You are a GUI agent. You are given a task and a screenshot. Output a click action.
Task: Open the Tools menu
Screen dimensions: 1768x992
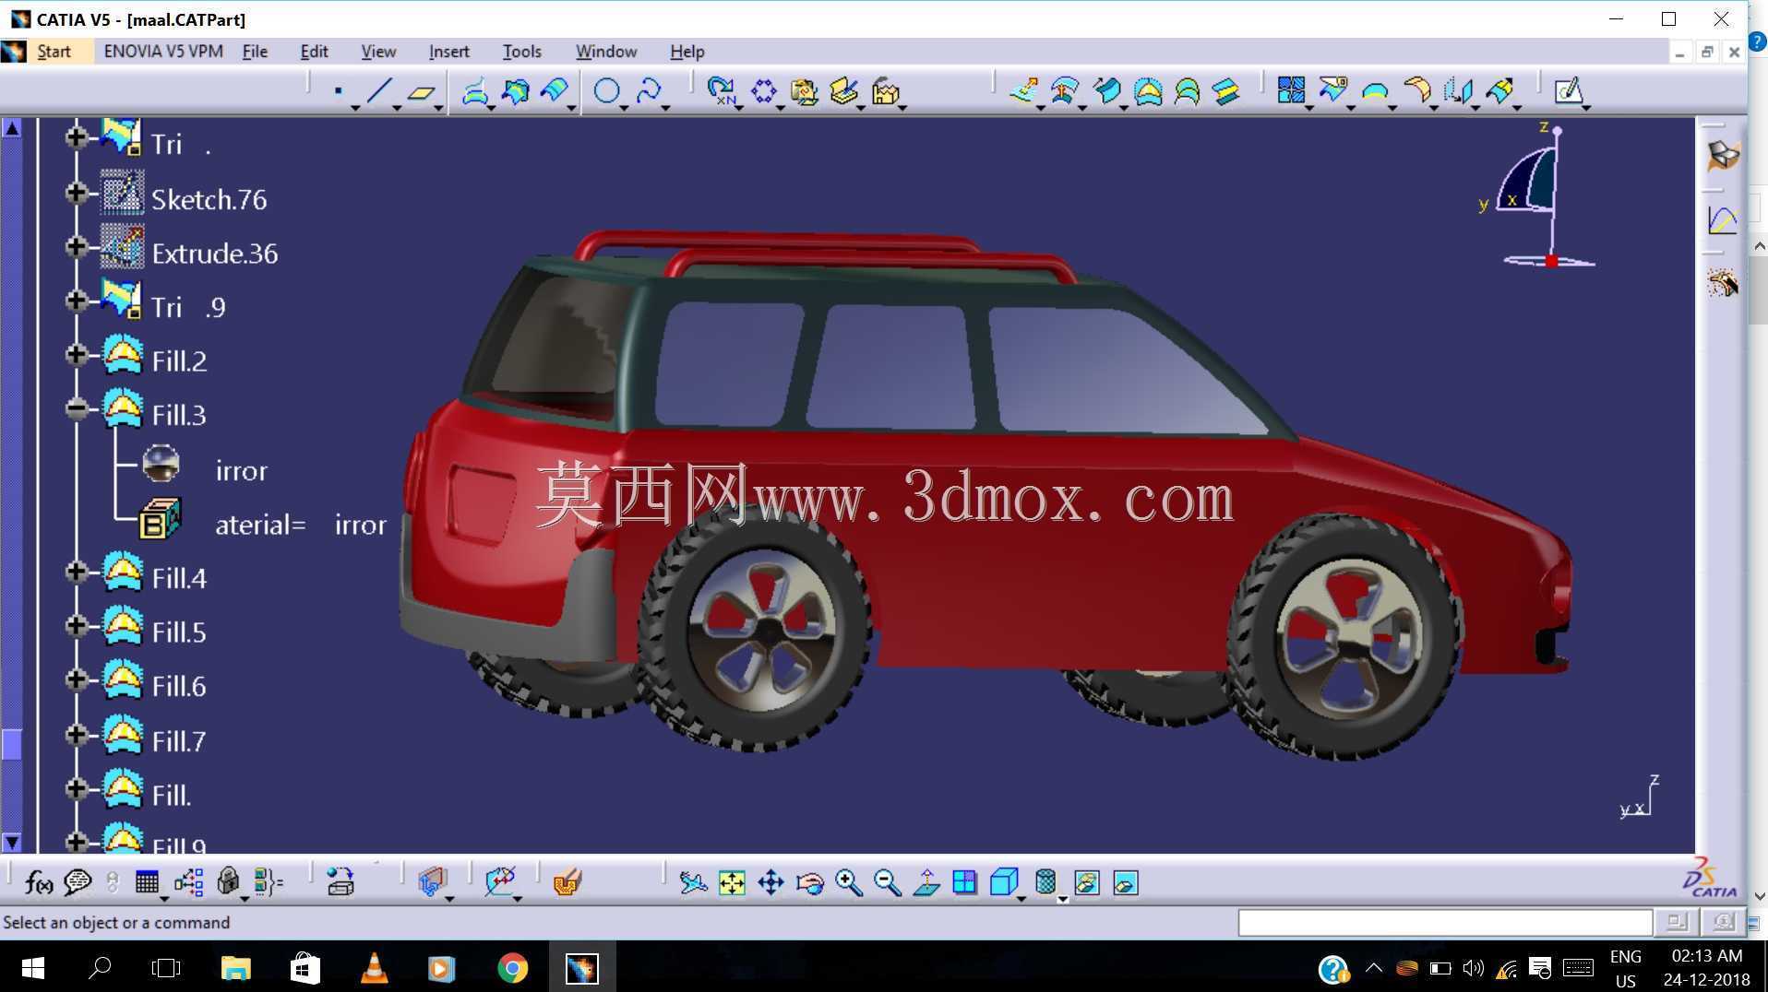(521, 52)
